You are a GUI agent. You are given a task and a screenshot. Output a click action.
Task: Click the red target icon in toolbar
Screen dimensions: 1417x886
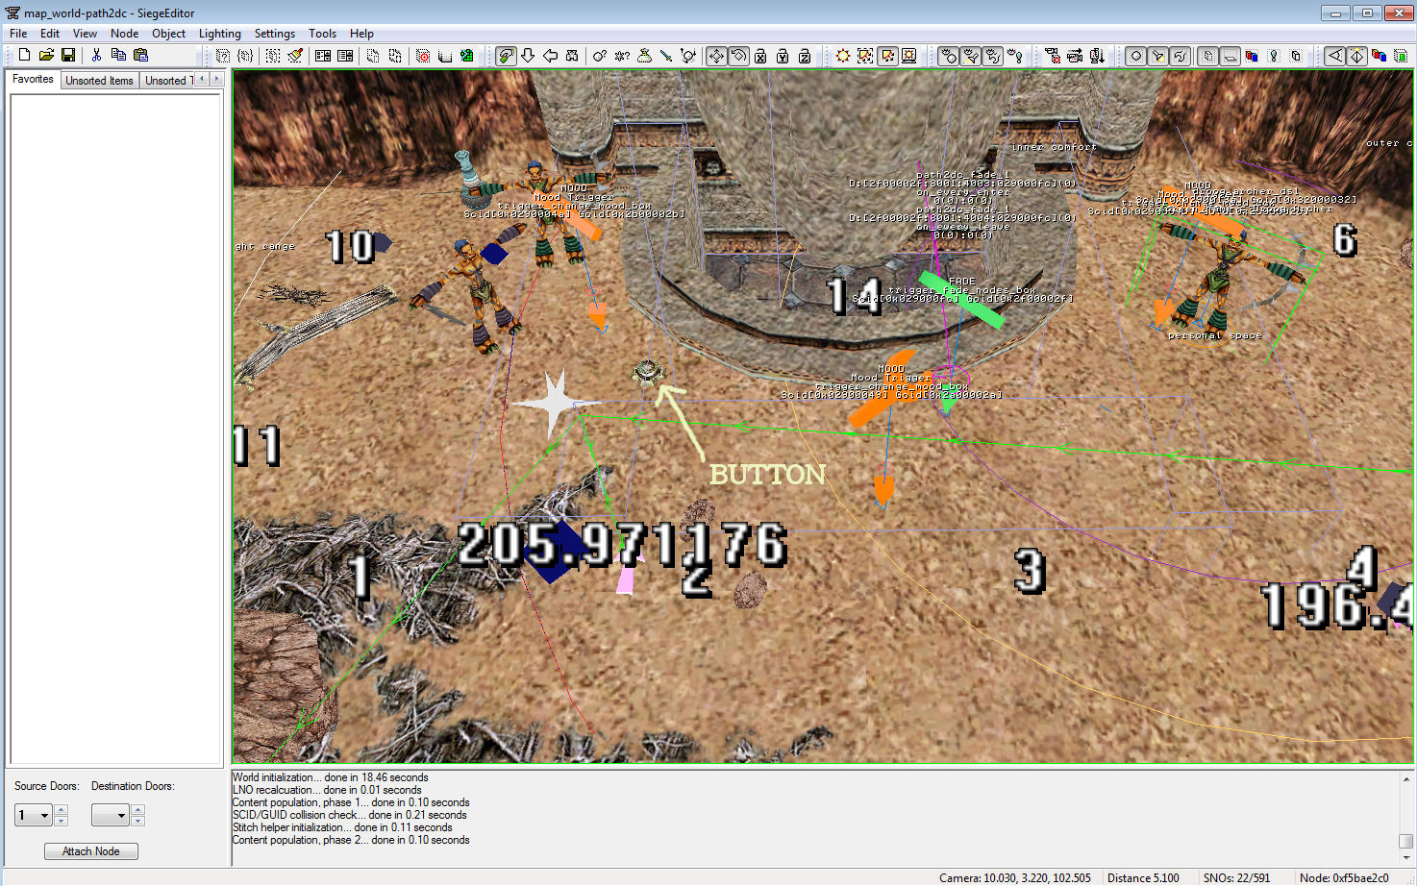(x=423, y=56)
